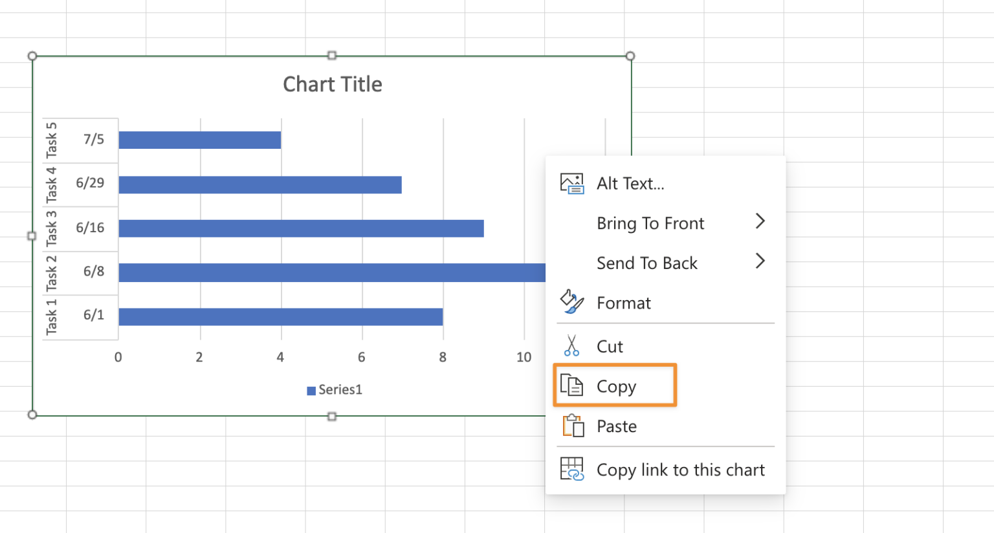Select Copy link to this chart
Image resolution: width=994 pixels, height=533 pixels.
coord(681,470)
